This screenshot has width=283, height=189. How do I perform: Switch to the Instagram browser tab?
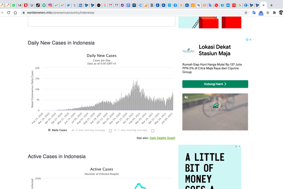click(x=50, y=5)
